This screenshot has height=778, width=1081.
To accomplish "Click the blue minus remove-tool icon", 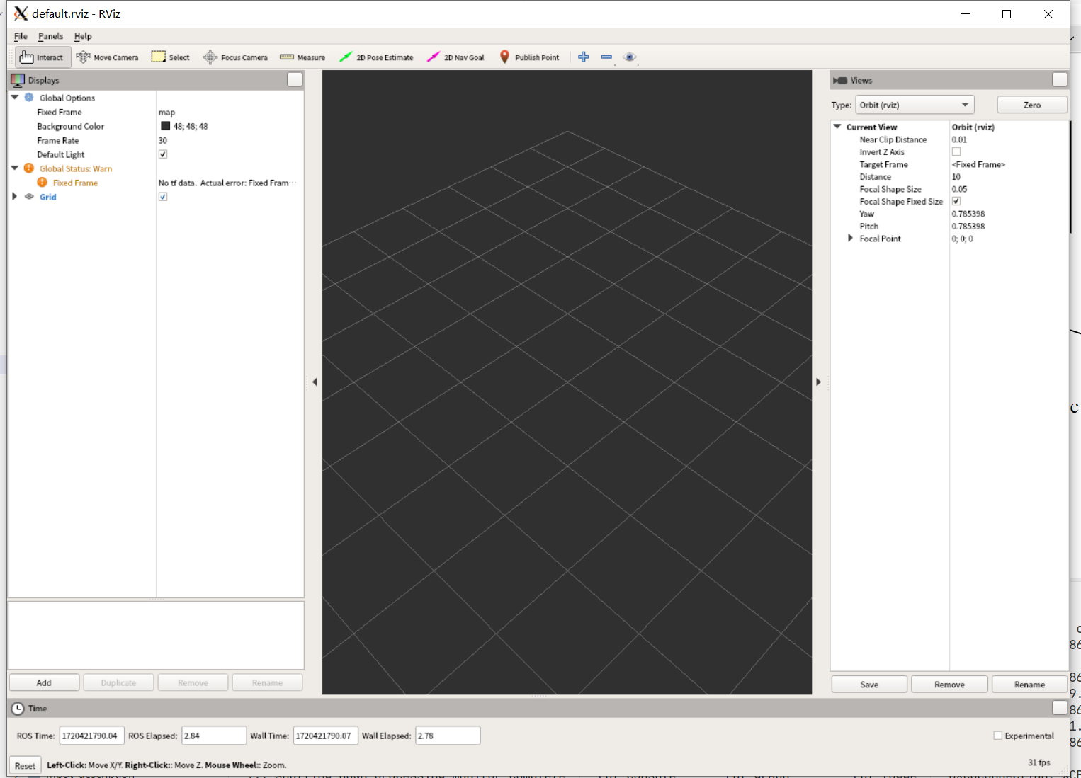I will pyautogui.click(x=606, y=57).
